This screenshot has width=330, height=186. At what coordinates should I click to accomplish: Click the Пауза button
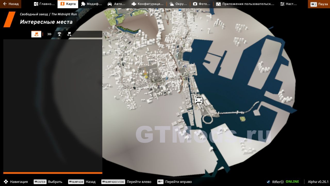(x=319, y=4)
